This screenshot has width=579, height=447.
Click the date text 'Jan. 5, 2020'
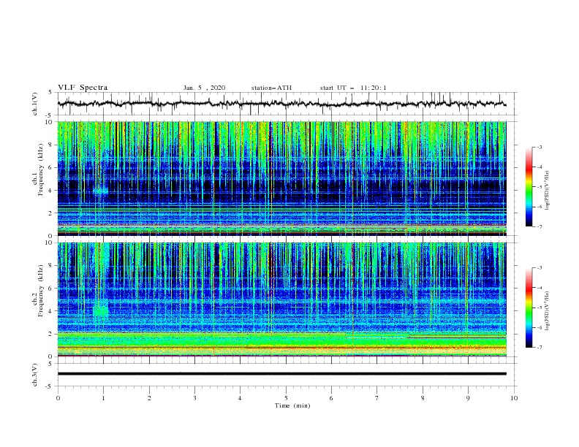tap(204, 88)
